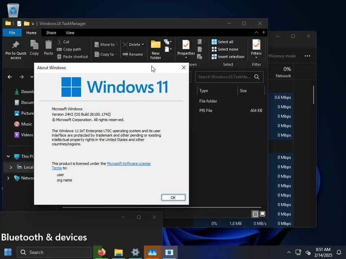
Task: Switch to the Share ribbon tab
Action: coord(51,33)
